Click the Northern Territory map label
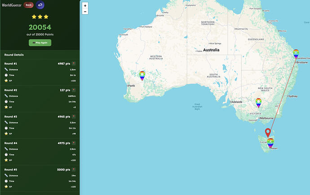The width and height of the screenshot is (310, 195). [208, 23]
